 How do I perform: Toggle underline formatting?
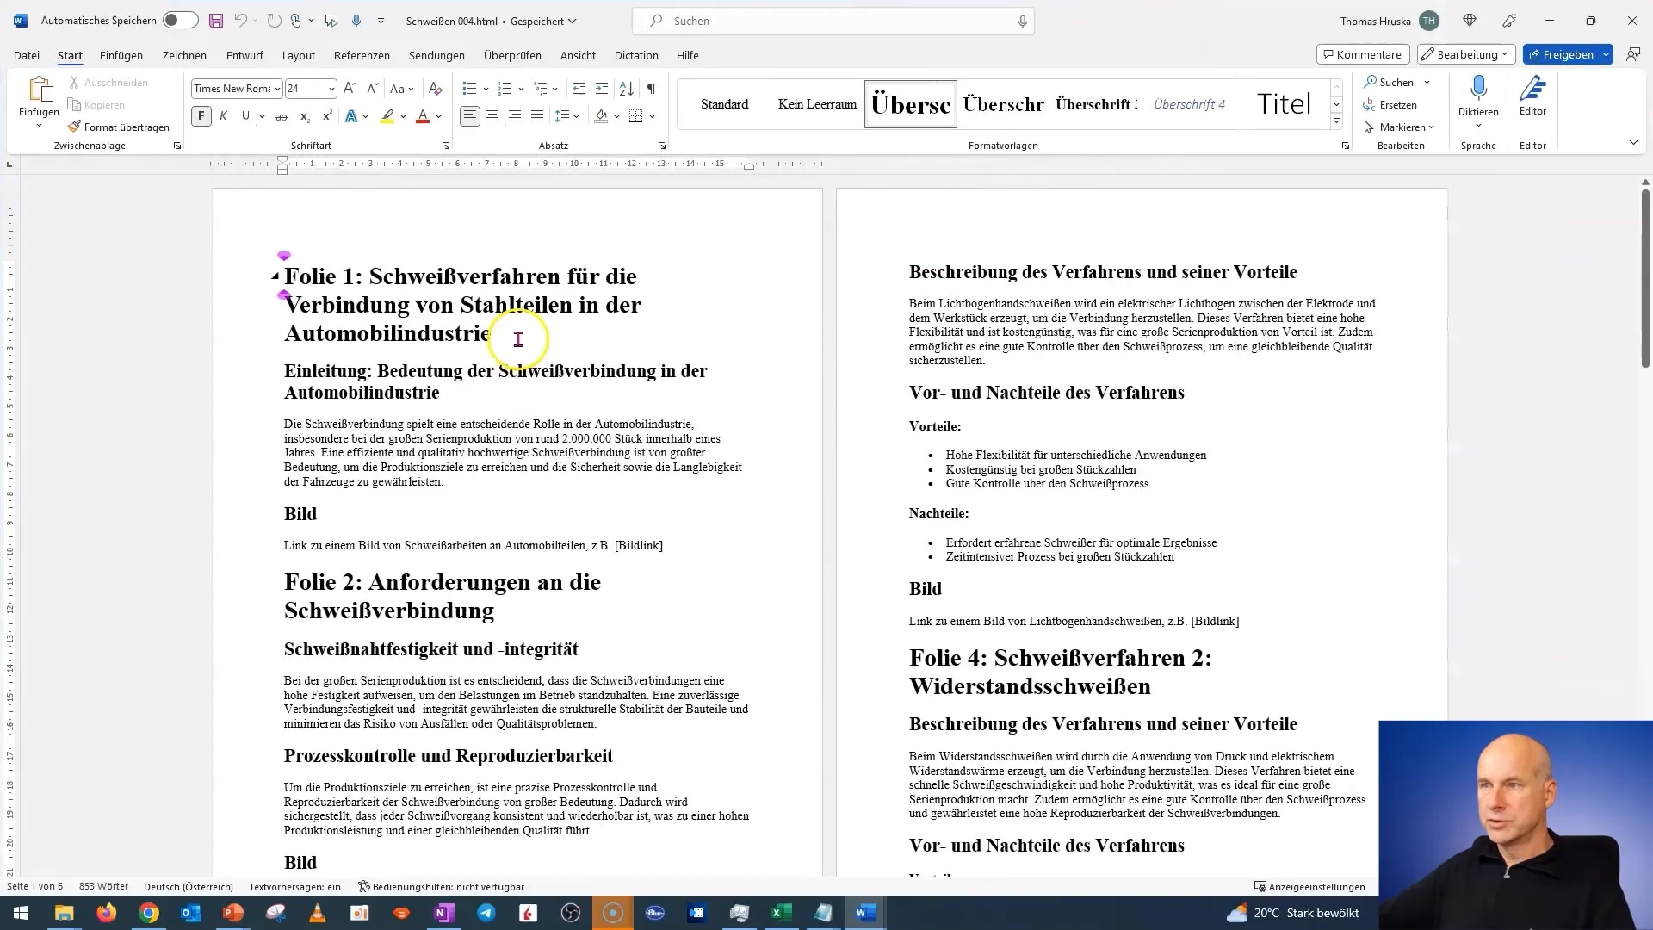point(245,116)
